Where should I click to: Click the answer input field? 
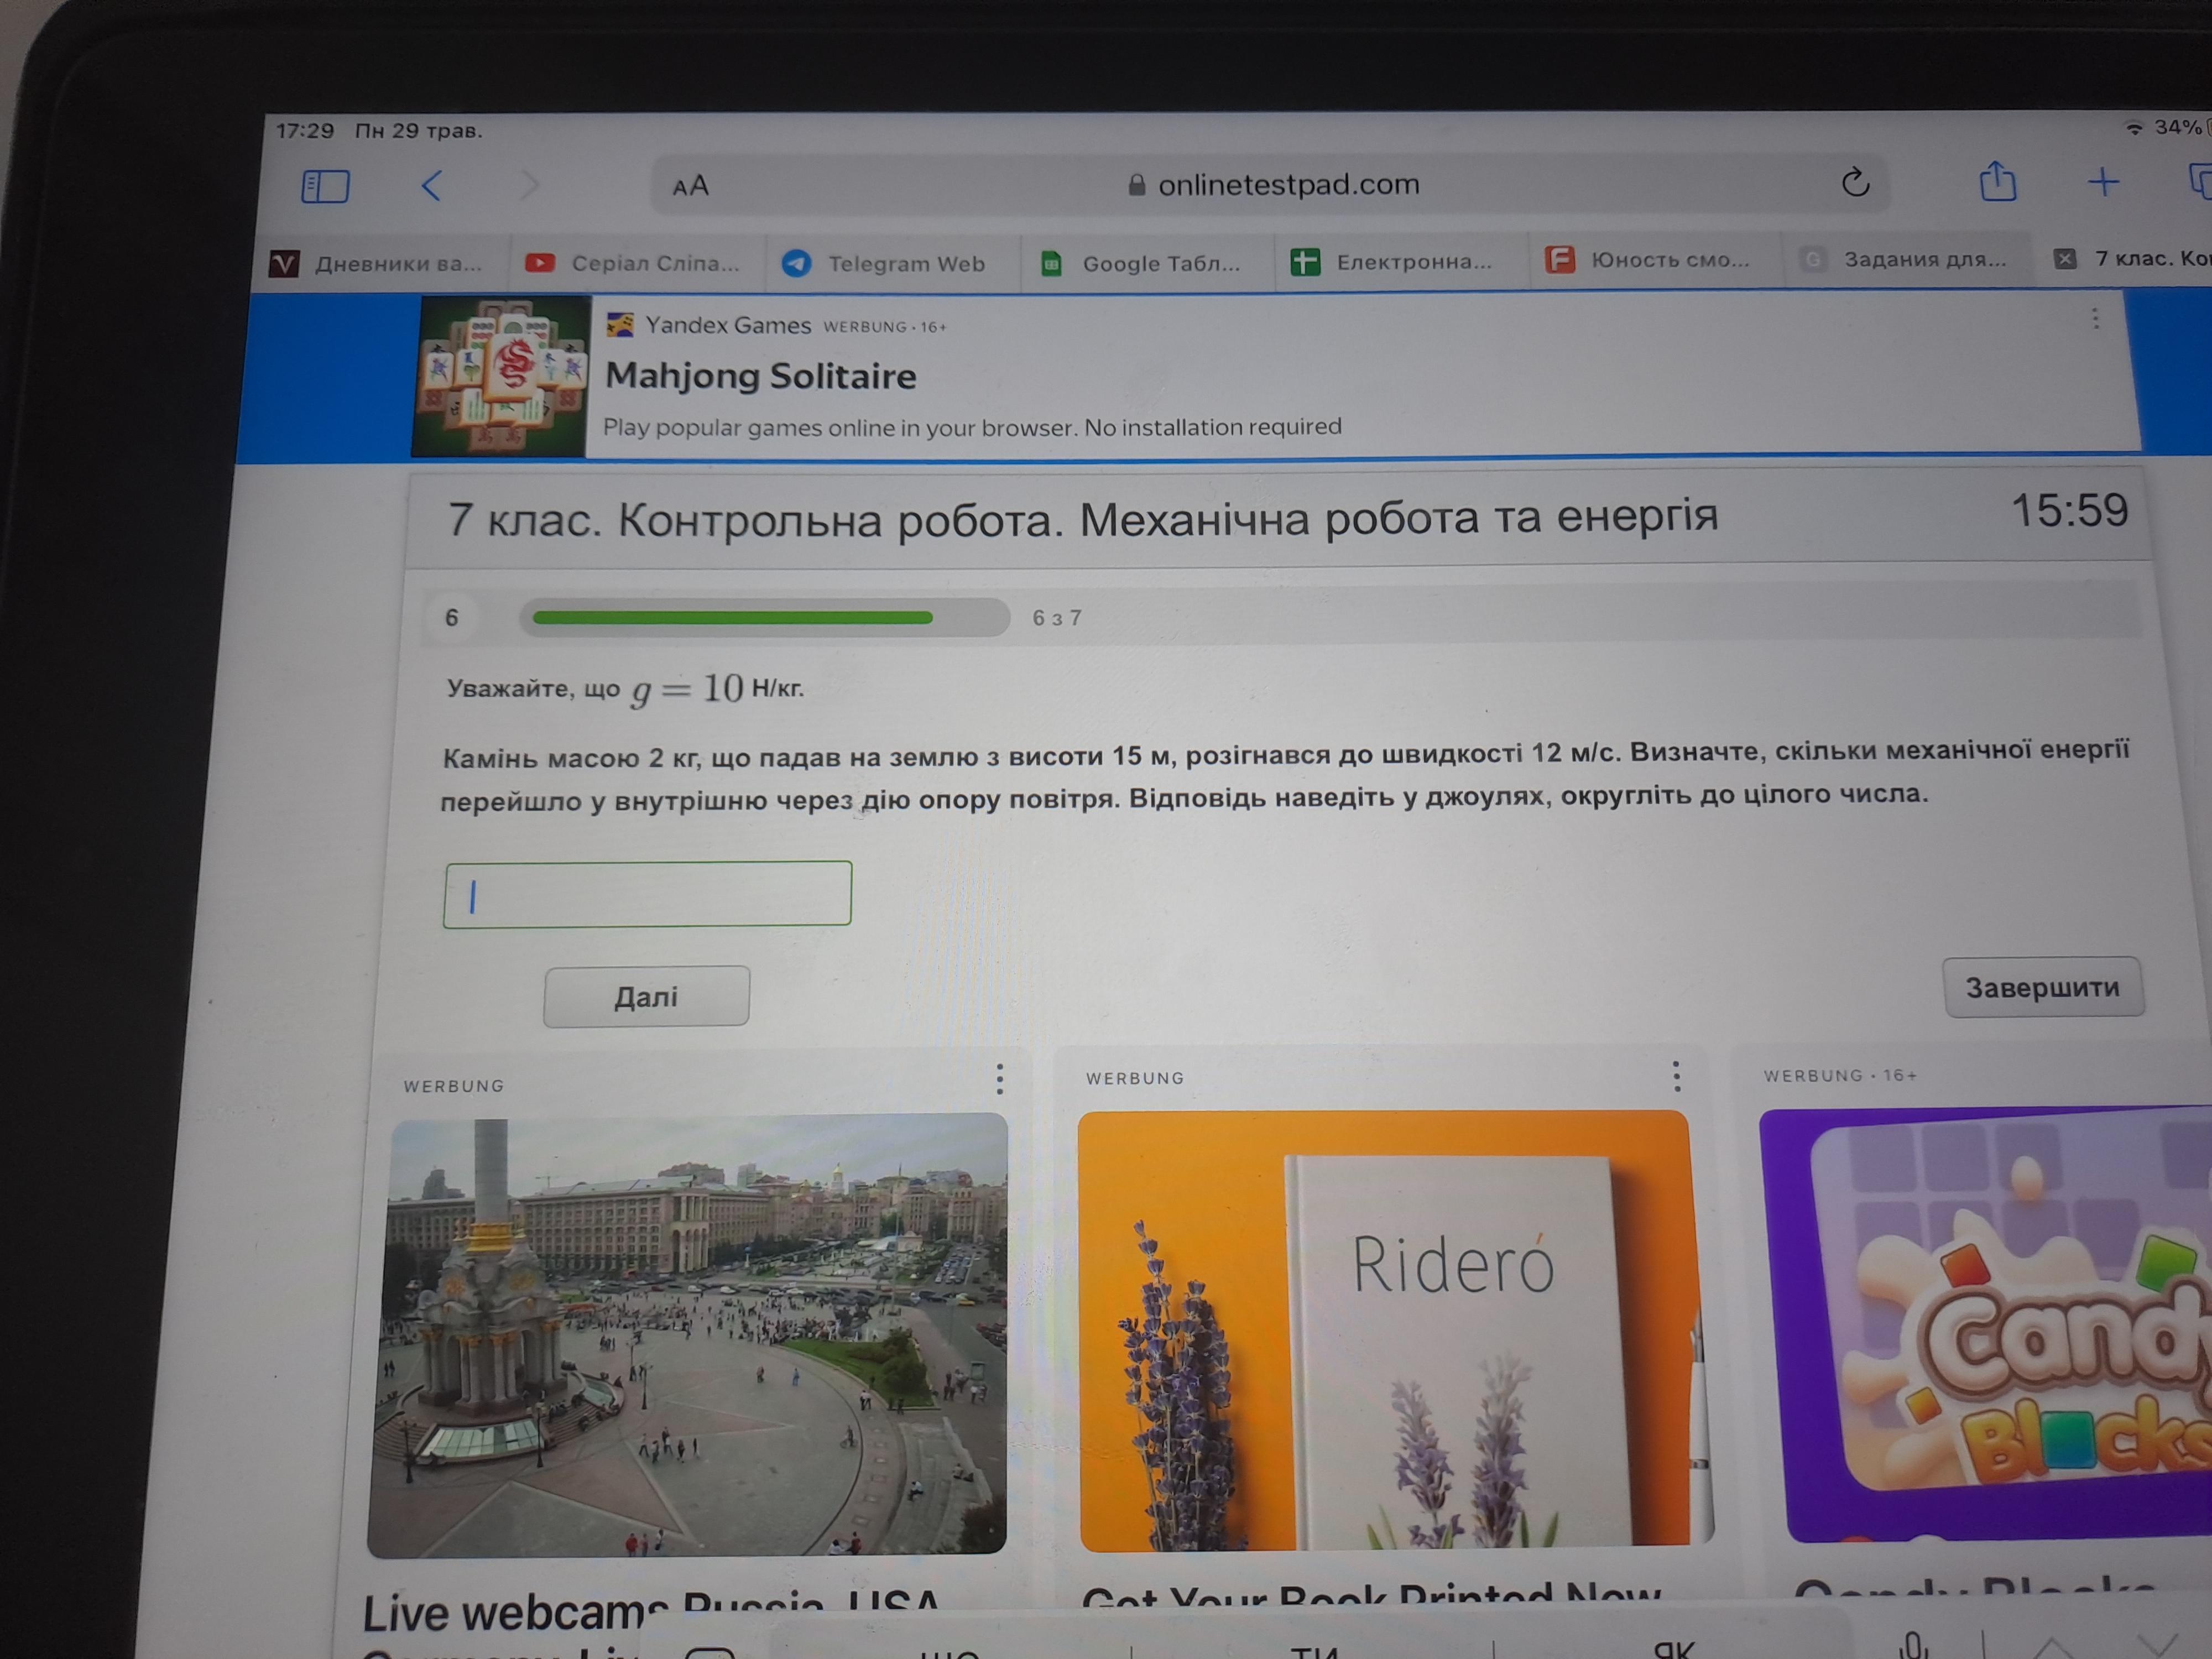[648, 894]
